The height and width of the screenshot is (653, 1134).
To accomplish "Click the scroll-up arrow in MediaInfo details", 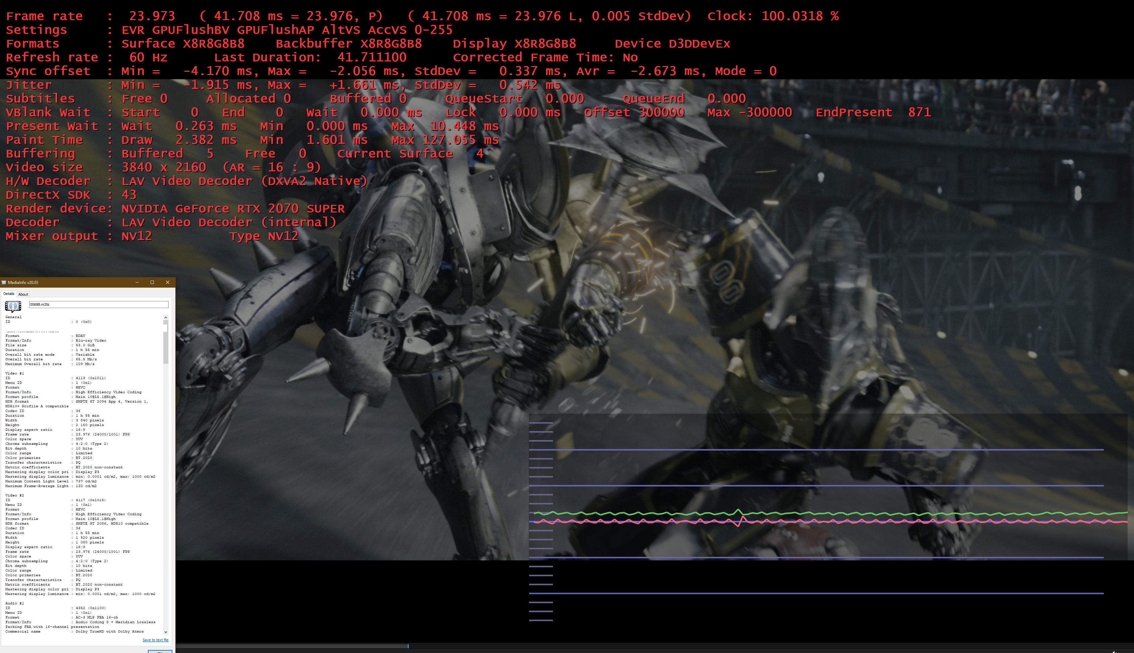I will pyautogui.click(x=166, y=317).
